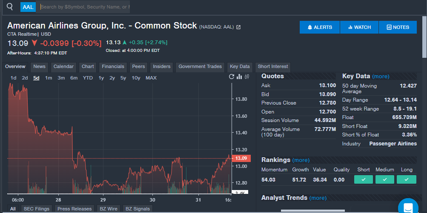Viewport: 427px width, 213px height.
Task: Filter the feed by SEC Filings
Action: (36, 209)
